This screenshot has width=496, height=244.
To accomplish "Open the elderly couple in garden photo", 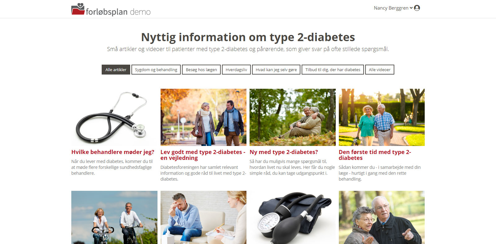I will 382,117.
